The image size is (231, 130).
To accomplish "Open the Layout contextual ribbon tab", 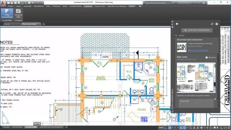I will tap(131, 6).
